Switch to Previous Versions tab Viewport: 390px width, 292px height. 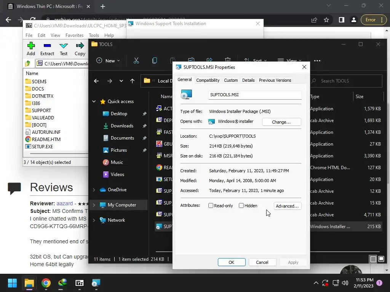pos(275,80)
